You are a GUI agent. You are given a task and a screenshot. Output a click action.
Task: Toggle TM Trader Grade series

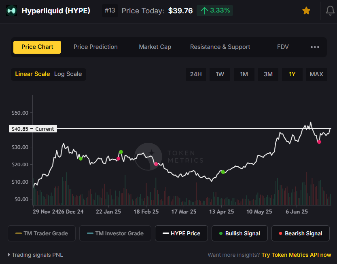(42, 233)
